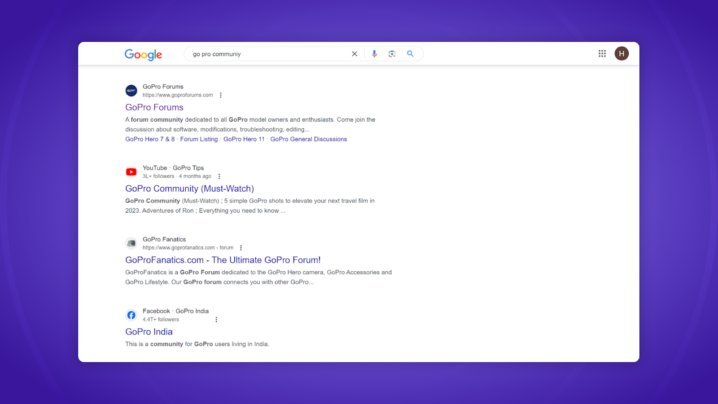Screen dimensions: 718x404
Task: Open the options for goproforums.com result
Action: (x=220, y=95)
